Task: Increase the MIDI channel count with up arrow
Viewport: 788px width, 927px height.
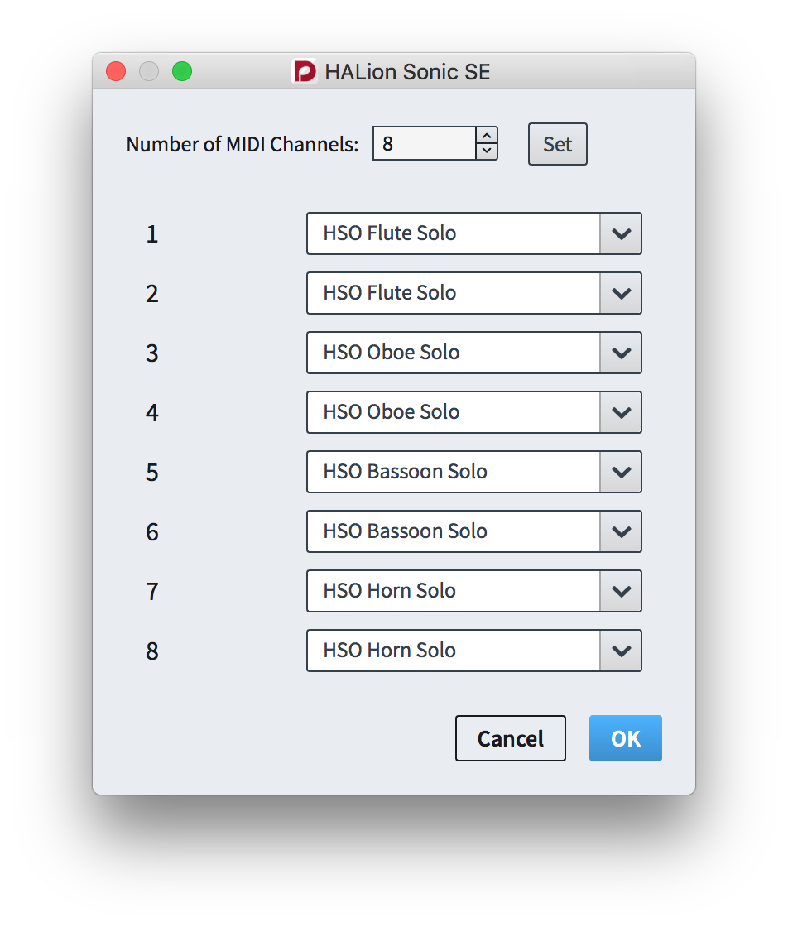Action: [487, 136]
